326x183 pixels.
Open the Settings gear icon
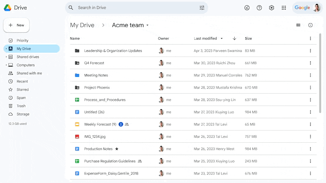[x=271, y=8]
